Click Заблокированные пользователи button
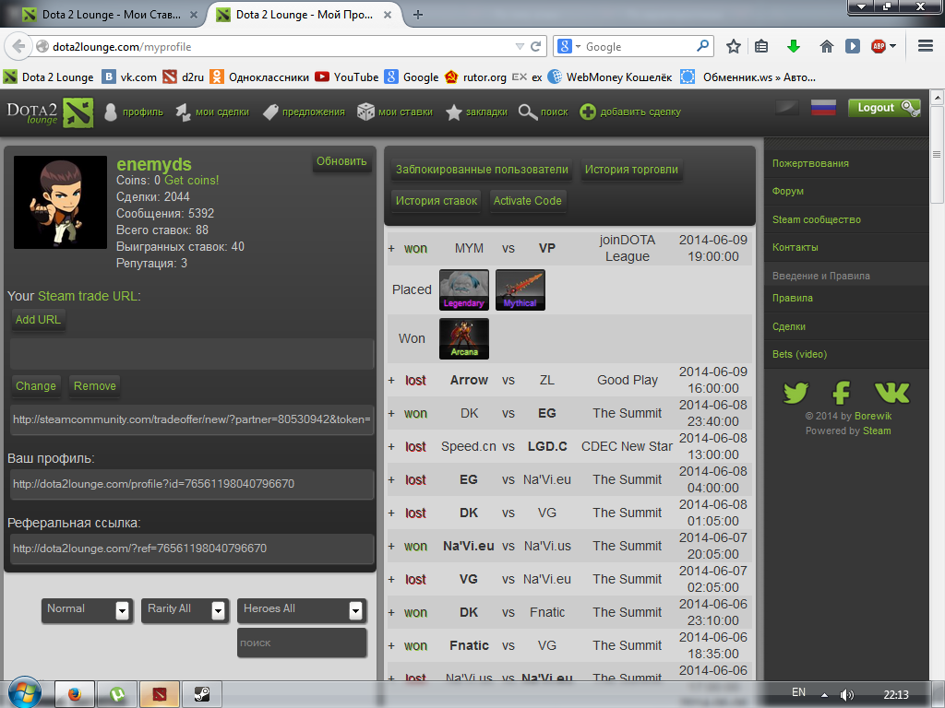945x708 pixels. point(482,170)
